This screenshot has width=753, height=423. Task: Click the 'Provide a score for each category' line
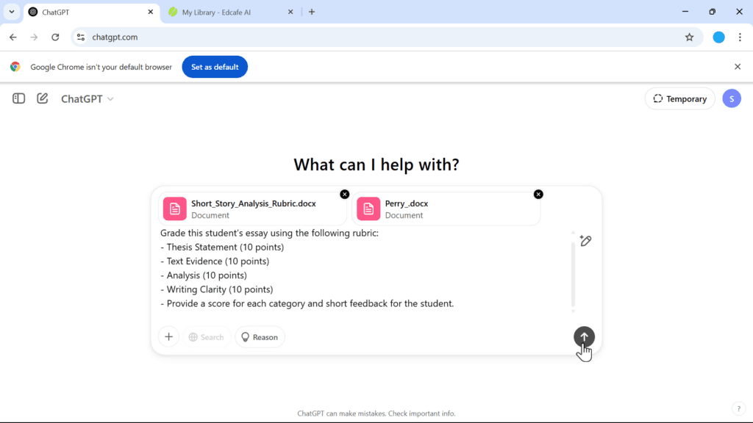307,303
